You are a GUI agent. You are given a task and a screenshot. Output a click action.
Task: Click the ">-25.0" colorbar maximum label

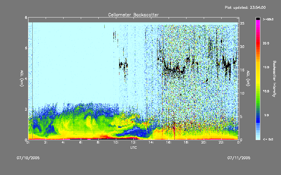coord(268,19)
